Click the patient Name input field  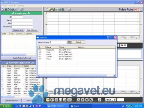click(22, 20)
